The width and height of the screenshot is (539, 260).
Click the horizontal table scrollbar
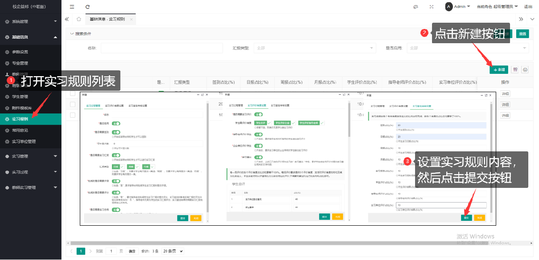(267, 243)
